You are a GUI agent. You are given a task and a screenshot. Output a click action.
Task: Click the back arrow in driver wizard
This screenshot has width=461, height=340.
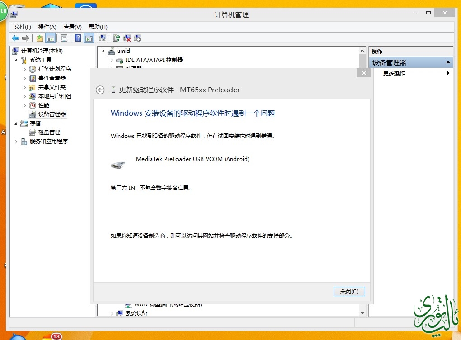tap(100, 90)
